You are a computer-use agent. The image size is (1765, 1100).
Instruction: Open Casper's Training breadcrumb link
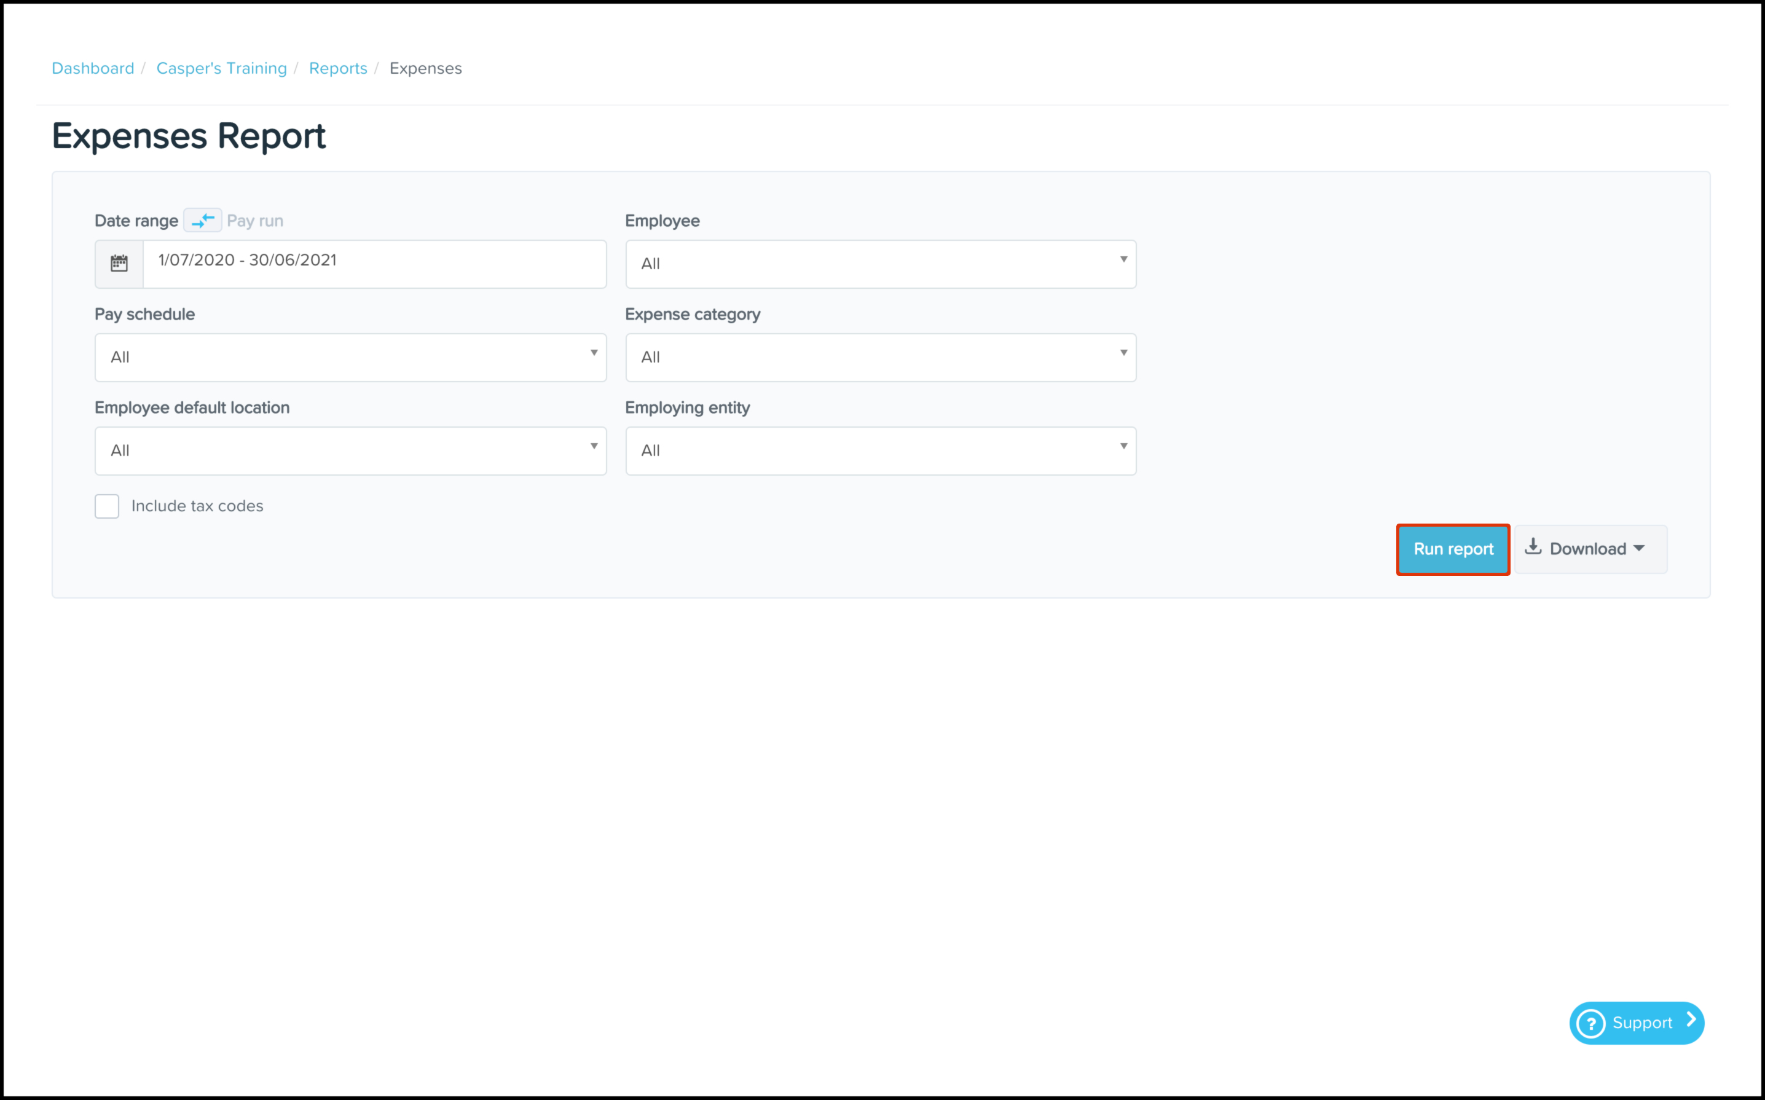(x=221, y=68)
